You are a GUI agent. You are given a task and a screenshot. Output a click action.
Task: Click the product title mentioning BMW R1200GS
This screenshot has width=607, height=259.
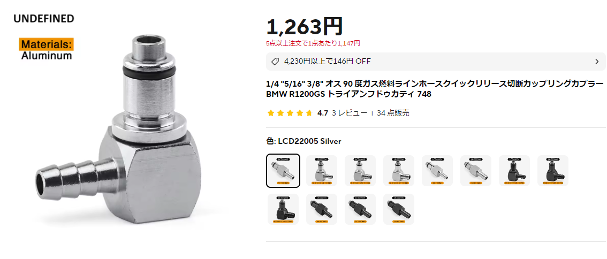point(435,89)
